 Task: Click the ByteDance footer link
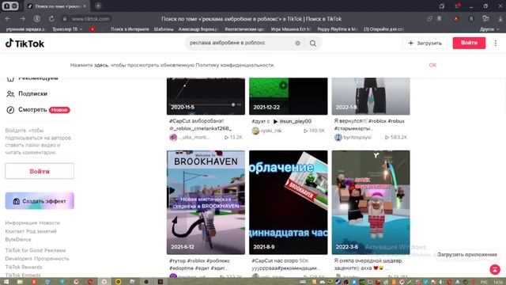[x=18, y=240]
